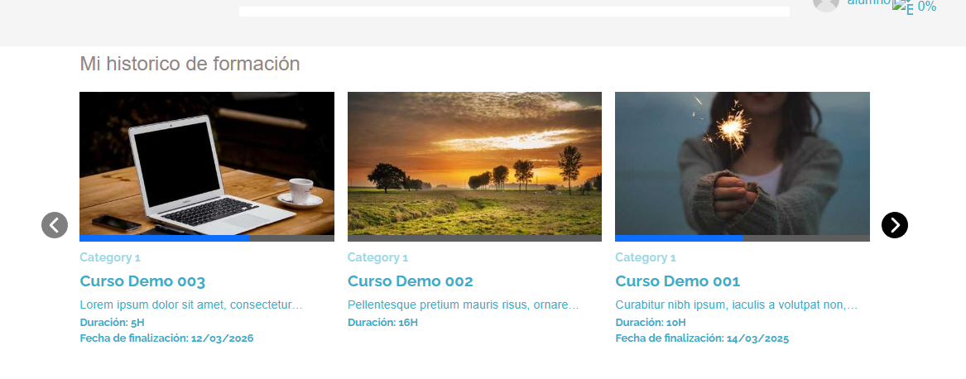
Task: Click 'Fecha de finalización: 12/03/2026'
Action: click(x=166, y=338)
